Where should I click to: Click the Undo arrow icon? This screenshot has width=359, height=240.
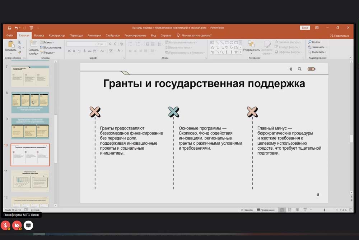coord(16,28)
